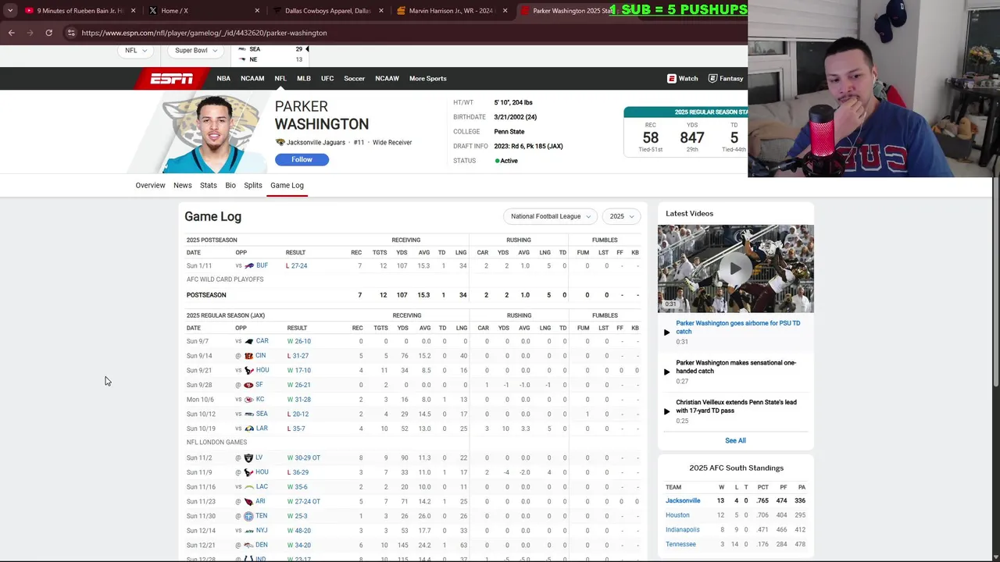Click the Titans logo in 11/30 row
Screen dimensions: 1000x562
click(248, 516)
